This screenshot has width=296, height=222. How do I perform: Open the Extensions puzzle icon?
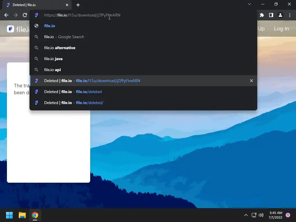pyautogui.click(x=262, y=15)
